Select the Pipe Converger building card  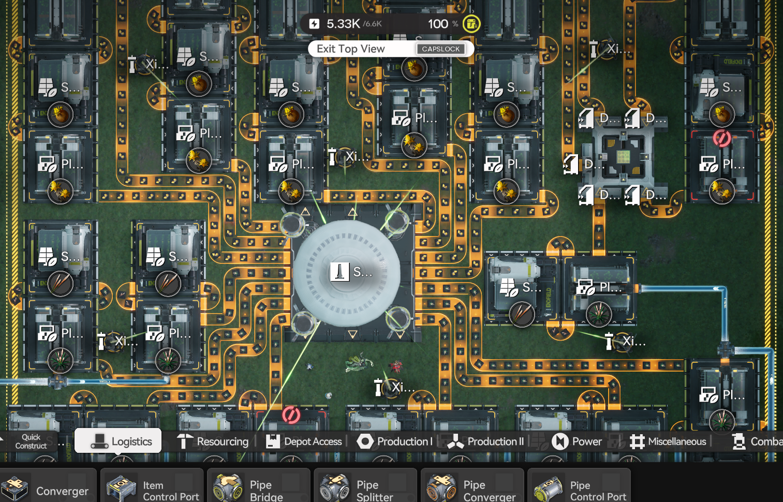tap(472, 486)
